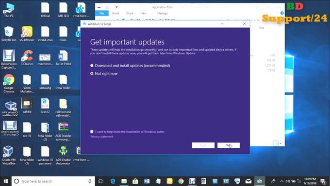This screenshot has width=330, height=186.
Task: Open File Explorer from taskbar
Action: tap(124, 181)
